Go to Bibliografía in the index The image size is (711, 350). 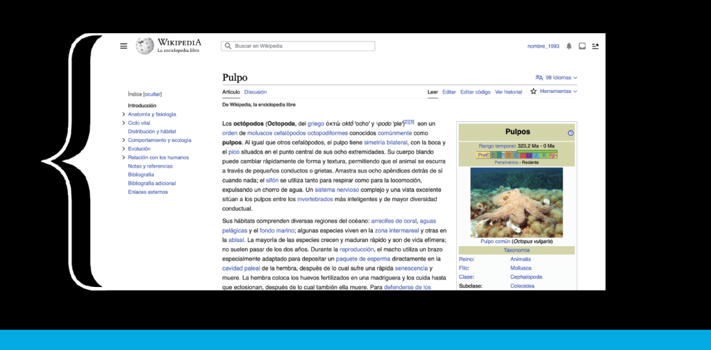click(x=141, y=175)
